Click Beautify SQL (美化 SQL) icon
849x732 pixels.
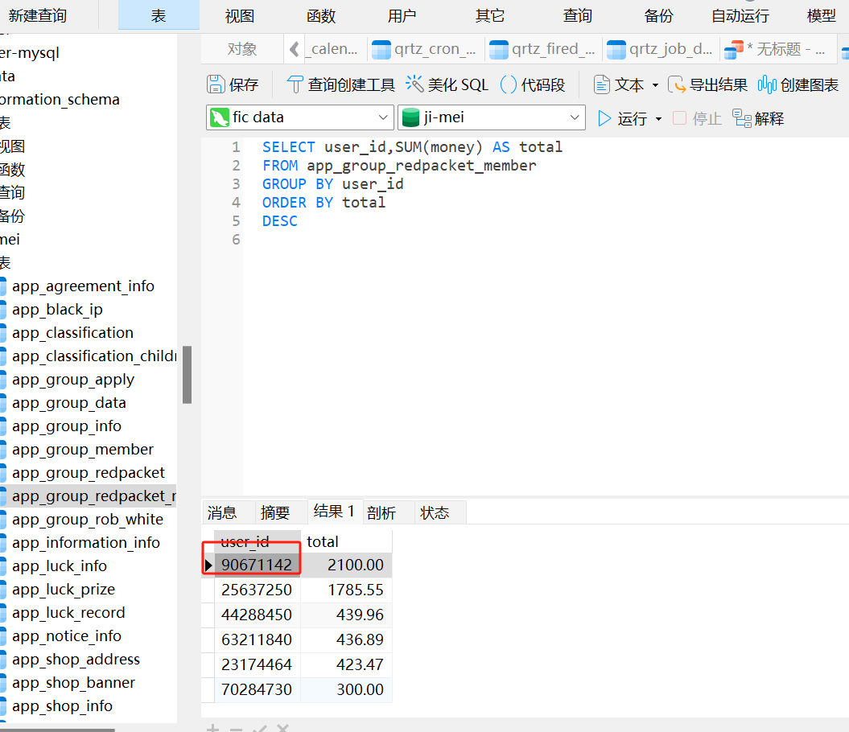(x=414, y=84)
